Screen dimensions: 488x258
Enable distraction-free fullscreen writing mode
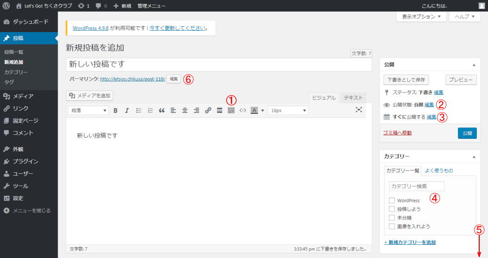359,110
